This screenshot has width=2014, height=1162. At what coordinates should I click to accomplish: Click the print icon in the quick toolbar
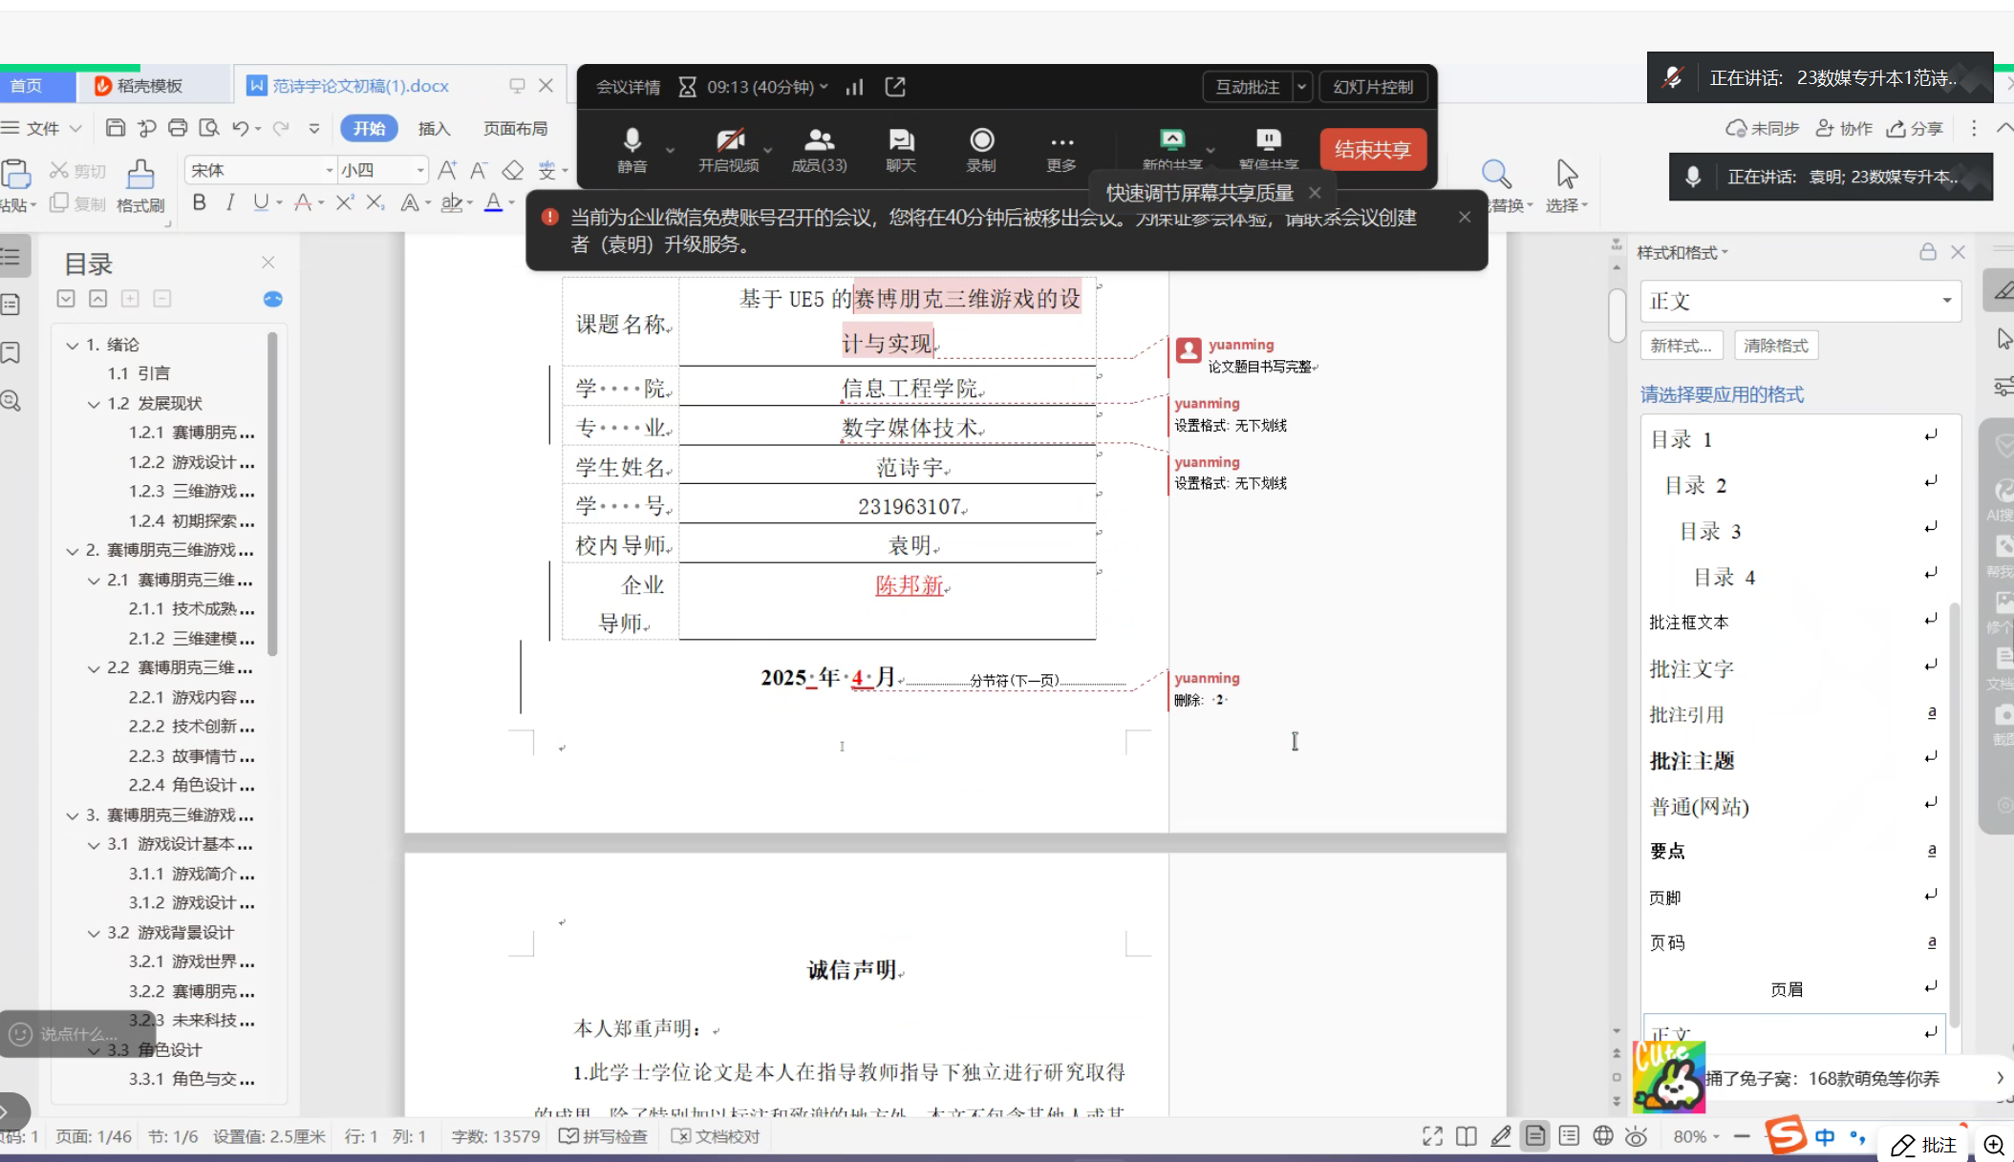pyautogui.click(x=178, y=128)
